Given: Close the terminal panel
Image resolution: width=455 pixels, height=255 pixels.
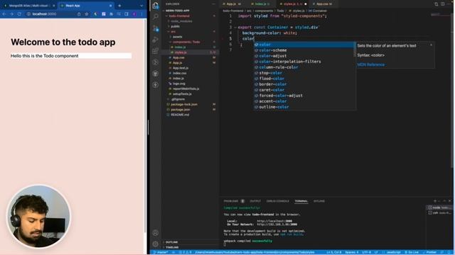Looking at the screenshot, I should coord(450,200).
